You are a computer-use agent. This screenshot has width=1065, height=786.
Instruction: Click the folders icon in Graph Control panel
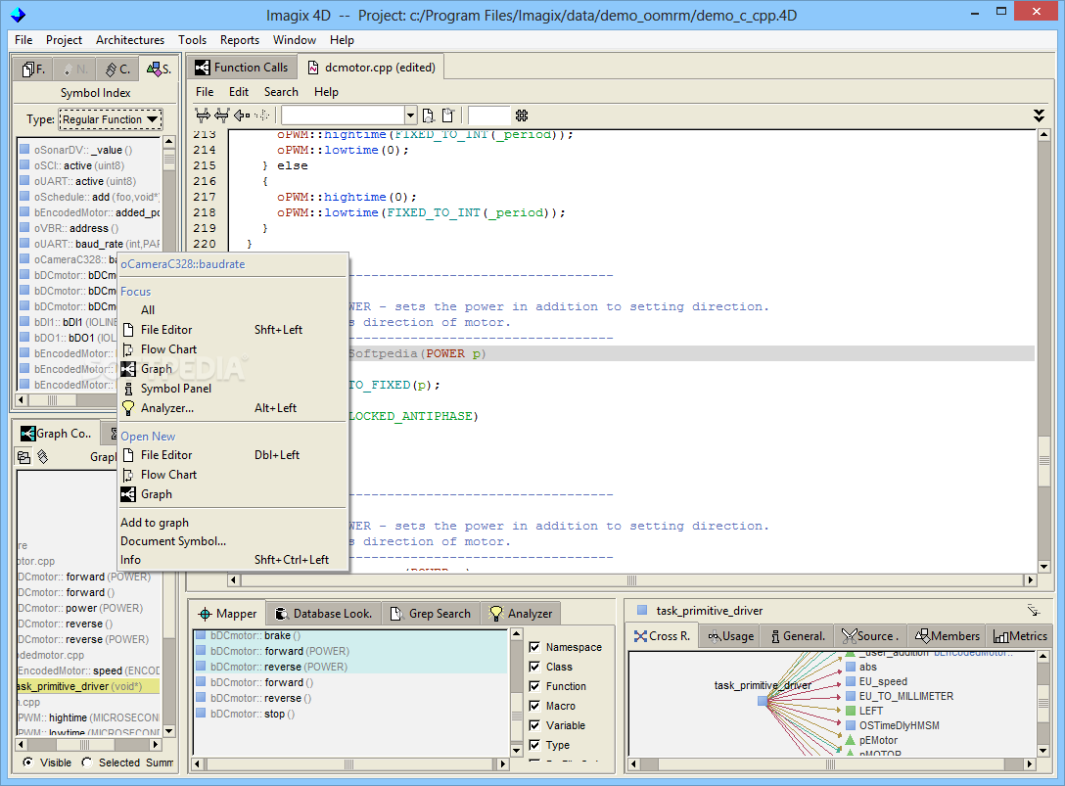click(x=23, y=456)
